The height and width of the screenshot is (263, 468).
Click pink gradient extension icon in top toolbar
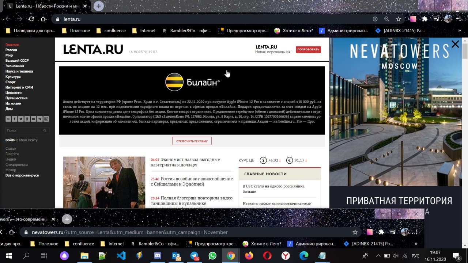tap(413, 19)
